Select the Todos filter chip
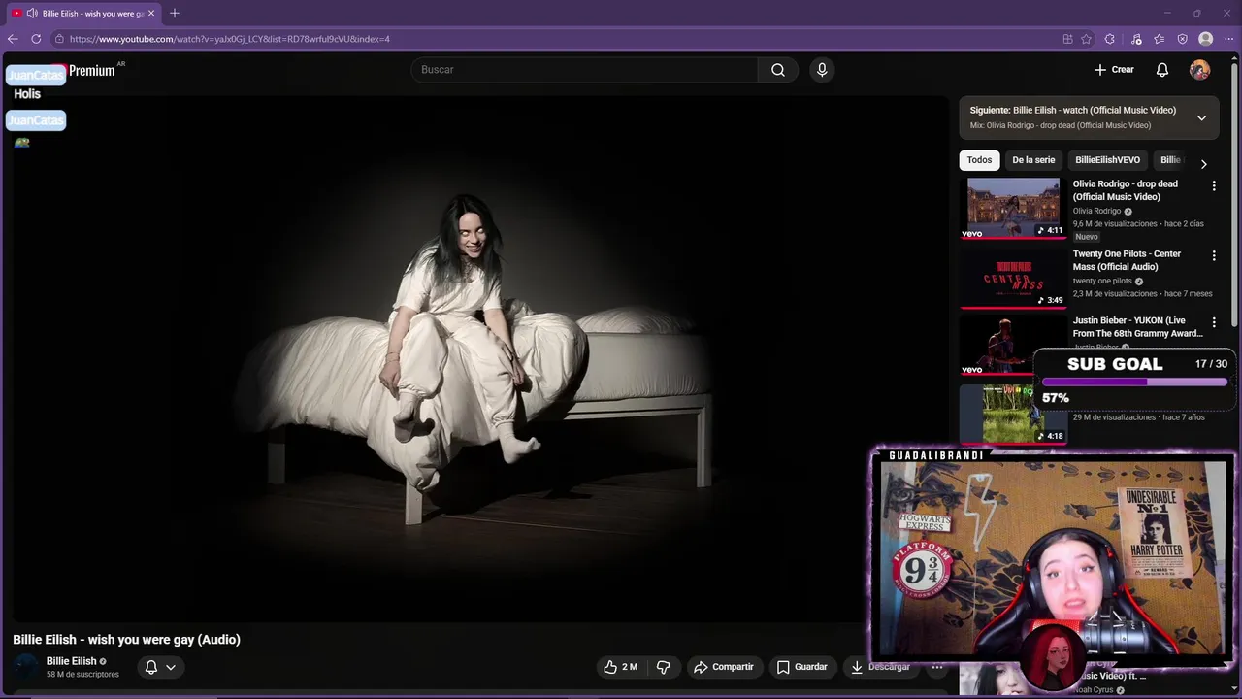Viewport: 1242px width, 699px height. click(x=979, y=160)
